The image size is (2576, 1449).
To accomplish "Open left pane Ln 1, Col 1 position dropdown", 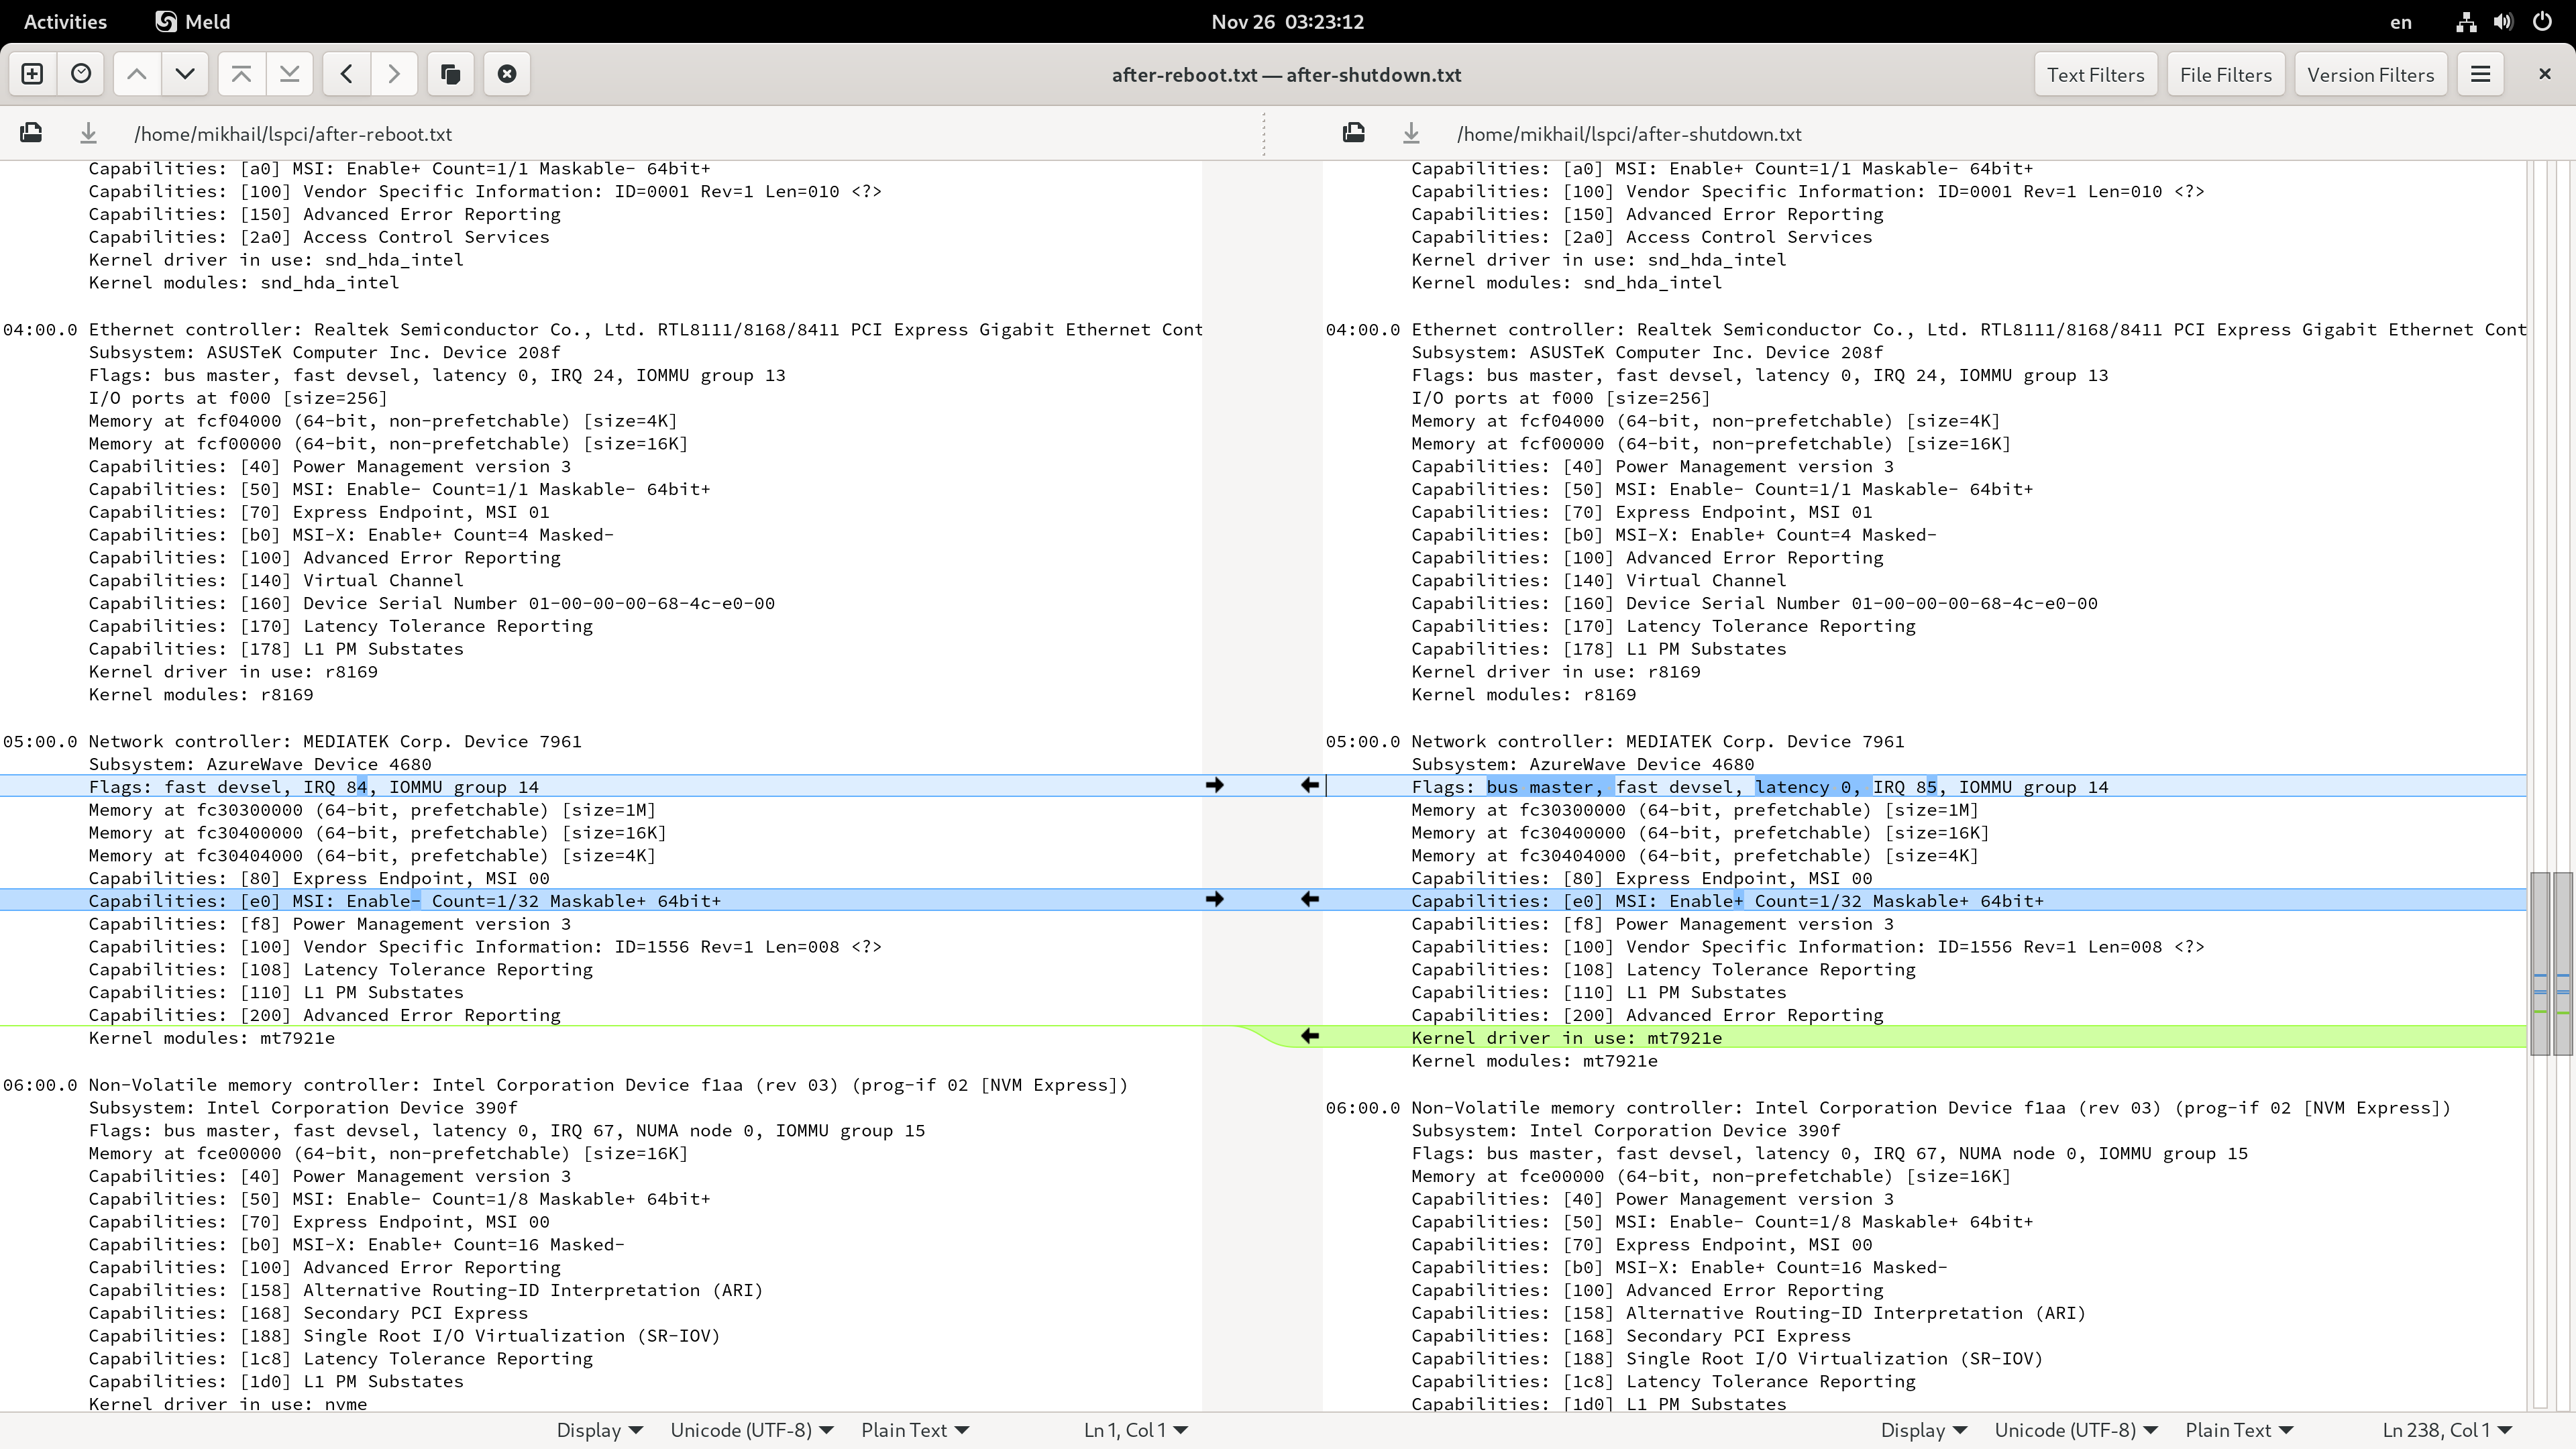I will tap(1136, 1430).
